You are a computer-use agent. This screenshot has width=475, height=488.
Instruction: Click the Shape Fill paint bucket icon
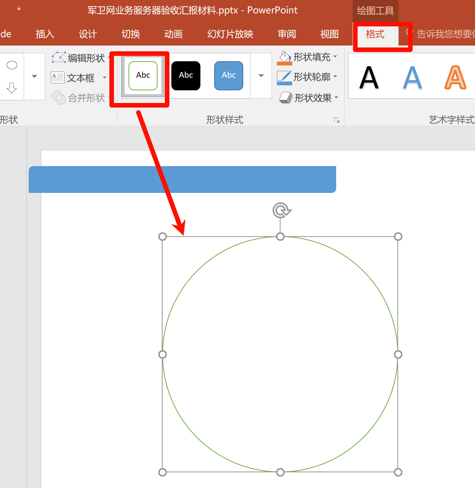(285, 57)
